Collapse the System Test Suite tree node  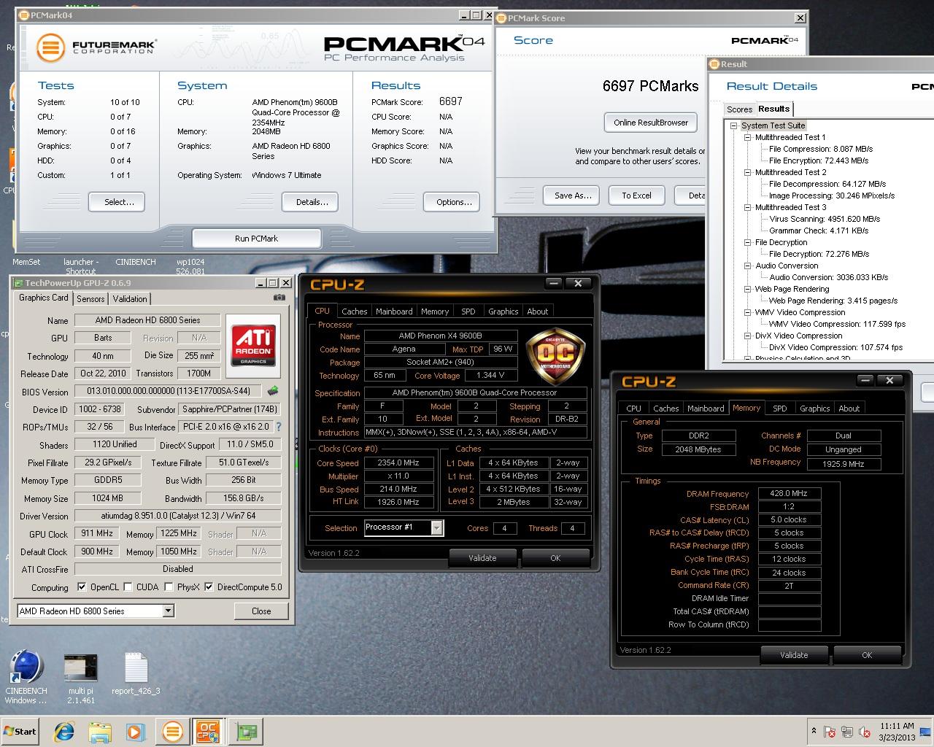point(735,125)
